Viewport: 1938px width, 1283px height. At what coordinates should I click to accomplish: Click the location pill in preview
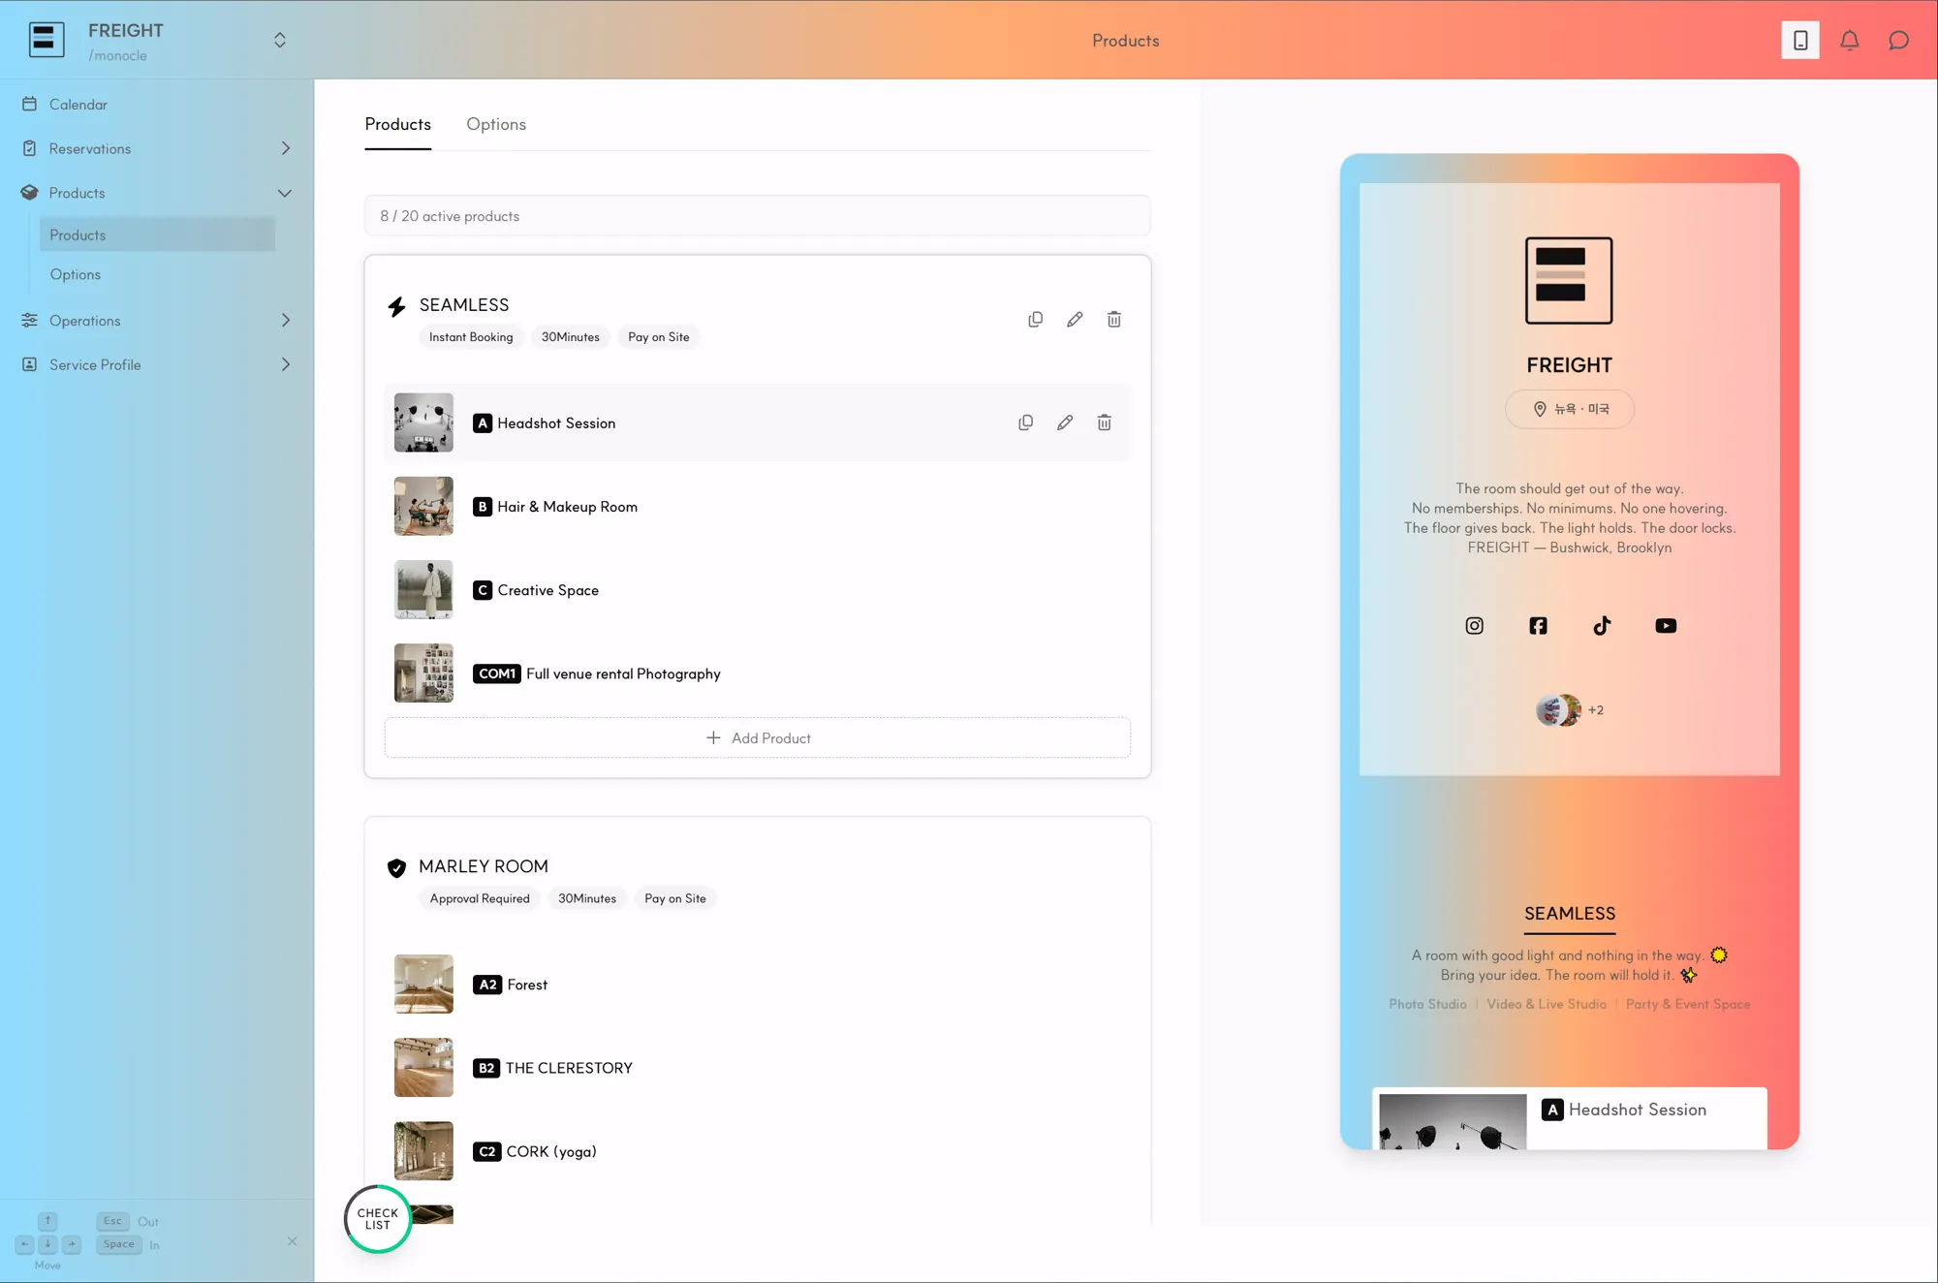1569,409
